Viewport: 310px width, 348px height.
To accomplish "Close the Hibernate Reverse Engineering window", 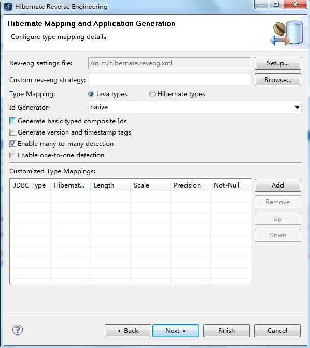I will coord(295,4).
